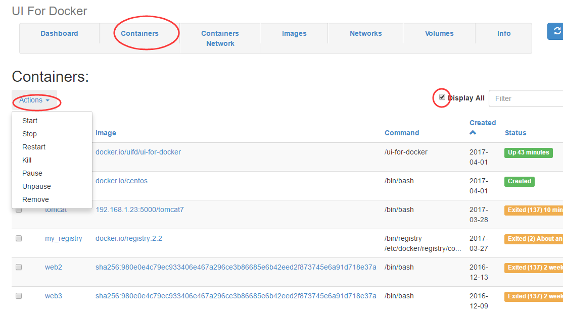This screenshot has height=316, width=563.
Task: Check the my_registry container checkbox
Action: tap(19, 238)
